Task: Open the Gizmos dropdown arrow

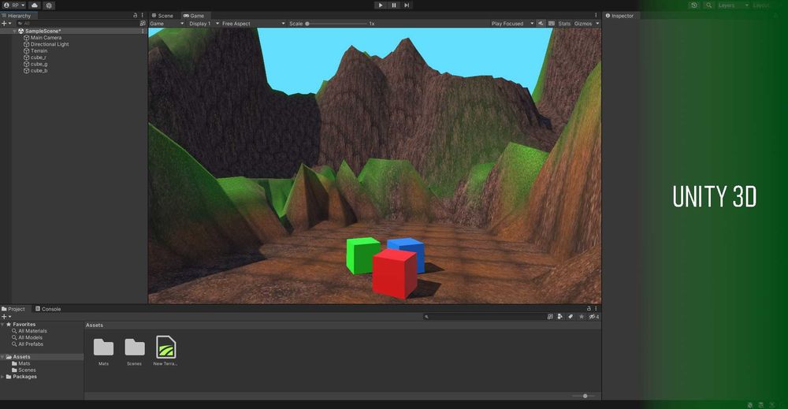Action: point(597,24)
